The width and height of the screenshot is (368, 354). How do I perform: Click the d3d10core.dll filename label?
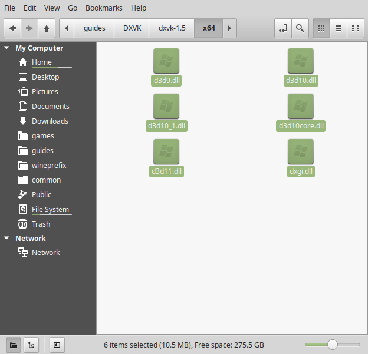(301, 126)
